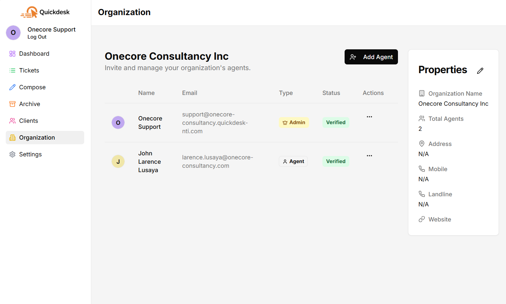Click John Larence Lusaya's avatar circle
The image size is (506, 304).
point(118,161)
